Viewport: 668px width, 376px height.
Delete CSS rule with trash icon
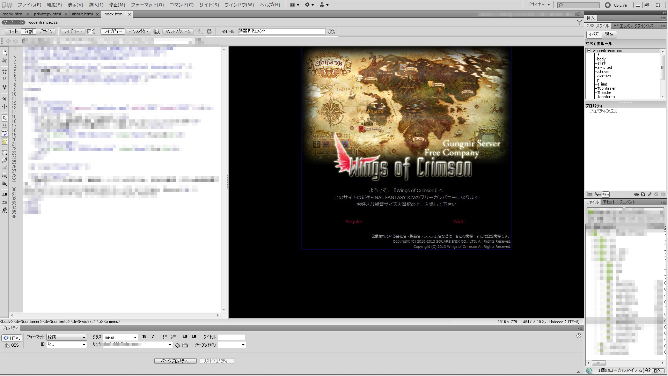click(x=663, y=194)
